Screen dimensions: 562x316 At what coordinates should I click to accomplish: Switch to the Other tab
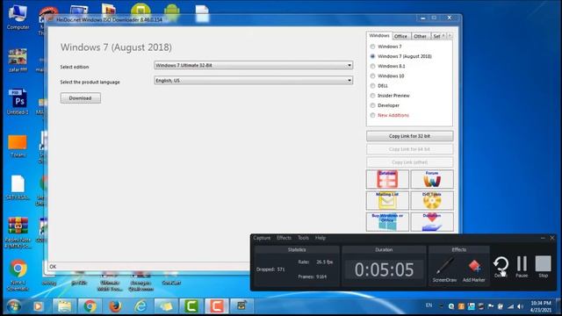[420, 36]
